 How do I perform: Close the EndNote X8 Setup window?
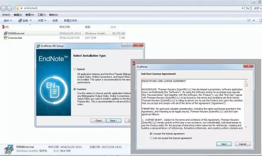click(x=138, y=45)
